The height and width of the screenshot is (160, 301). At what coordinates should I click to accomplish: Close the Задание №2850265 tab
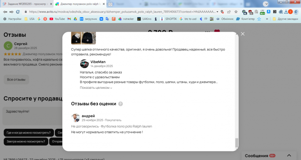tap(51, 4)
